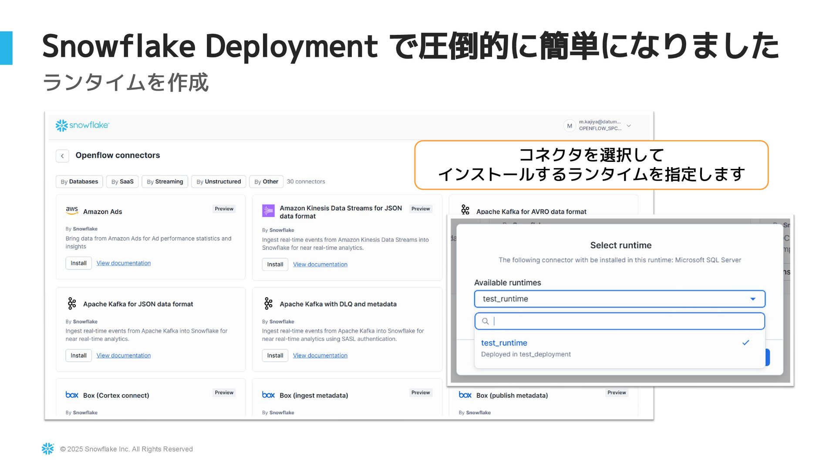Image resolution: width=836 pixels, height=470 pixels.
Task: Click the Amazon Kinesis Data Streams icon
Action: click(268, 211)
